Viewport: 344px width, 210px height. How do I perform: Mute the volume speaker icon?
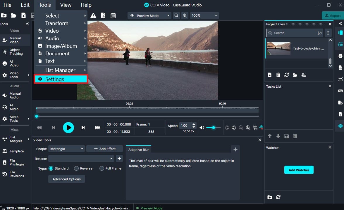tap(202, 128)
